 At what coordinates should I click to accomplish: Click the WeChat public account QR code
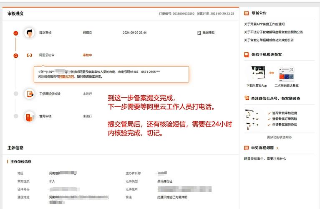(x=253, y=120)
